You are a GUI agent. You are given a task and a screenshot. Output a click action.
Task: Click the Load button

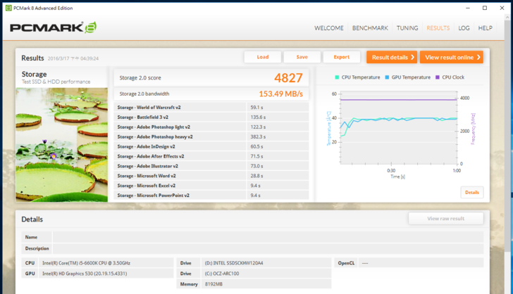[x=263, y=57]
